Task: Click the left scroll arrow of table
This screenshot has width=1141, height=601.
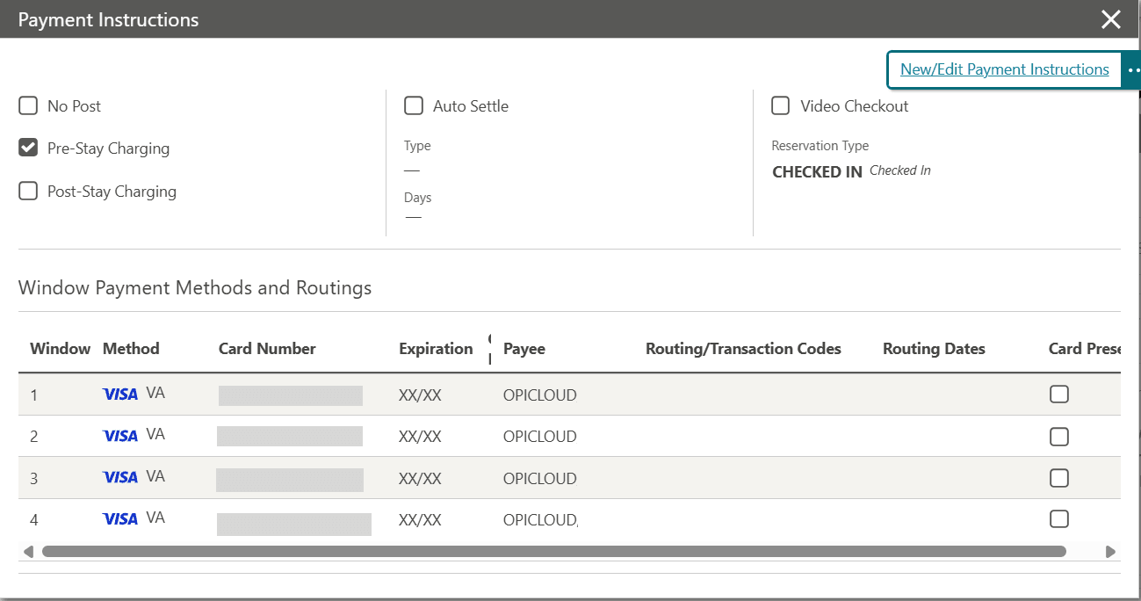Action: [28, 552]
